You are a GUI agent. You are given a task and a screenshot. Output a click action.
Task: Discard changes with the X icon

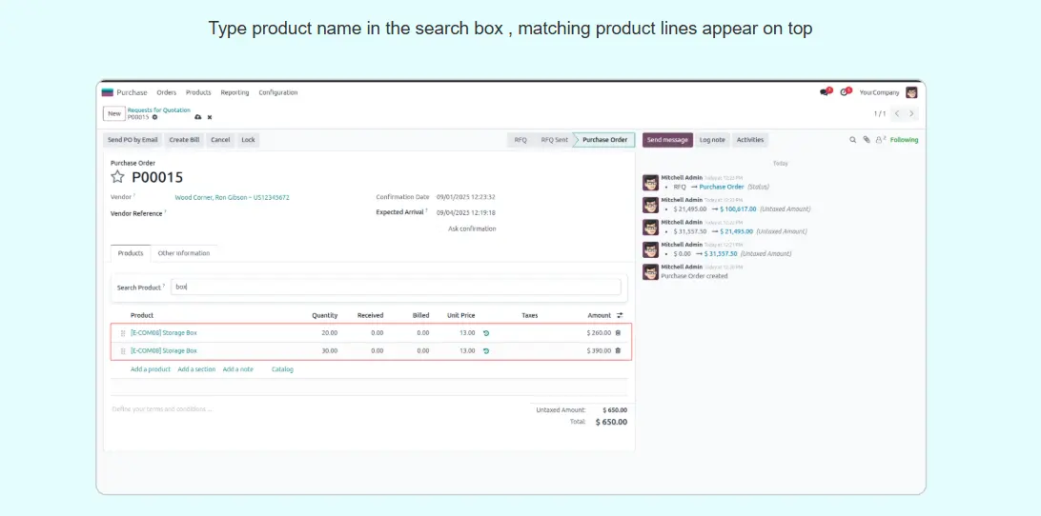pos(210,117)
